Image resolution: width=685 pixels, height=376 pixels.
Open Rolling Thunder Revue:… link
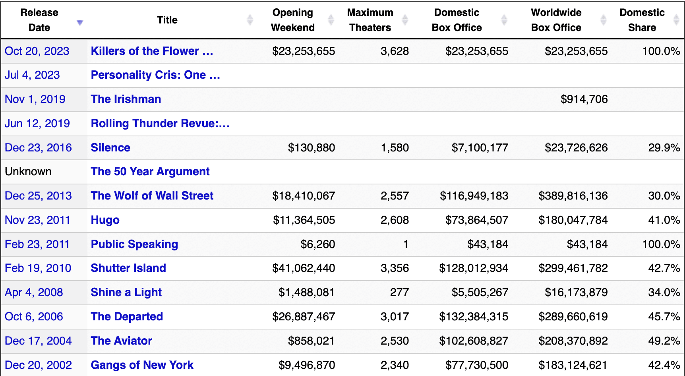pos(160,123)
